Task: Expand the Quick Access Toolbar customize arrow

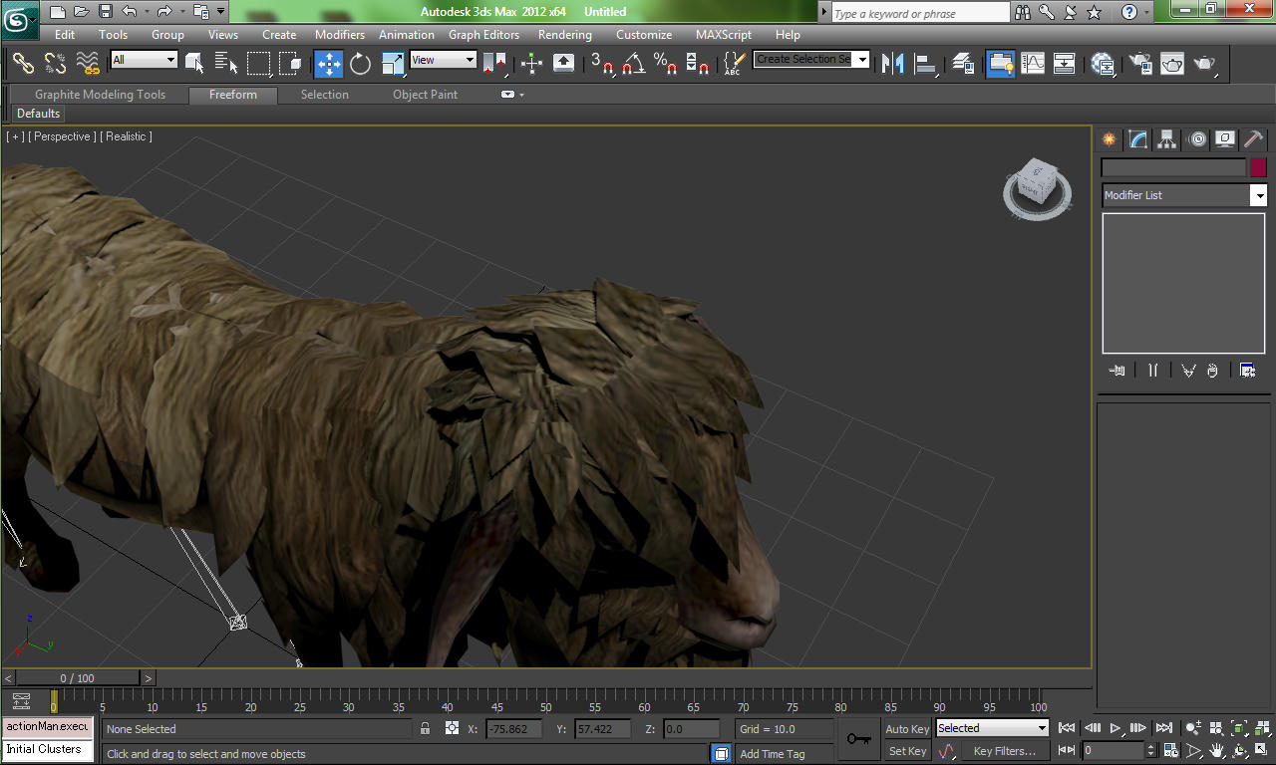Action: (221, 12)
